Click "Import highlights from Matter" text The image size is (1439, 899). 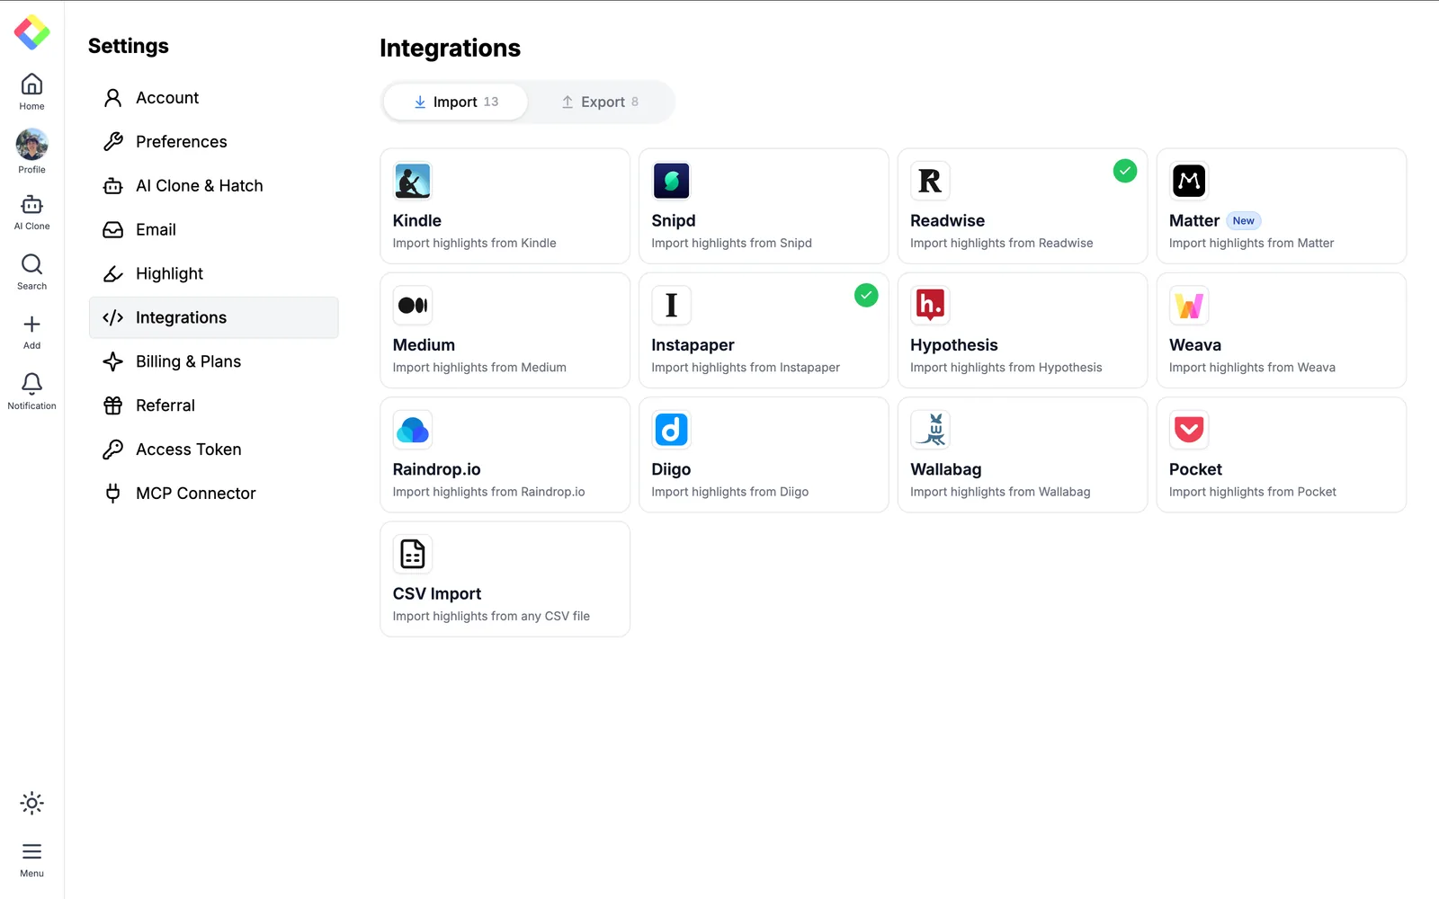click(1252, 244)
